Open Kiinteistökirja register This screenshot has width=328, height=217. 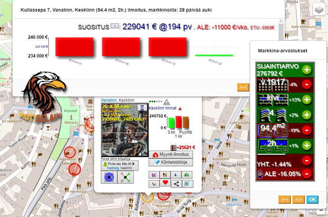click(x=171, y=162)
